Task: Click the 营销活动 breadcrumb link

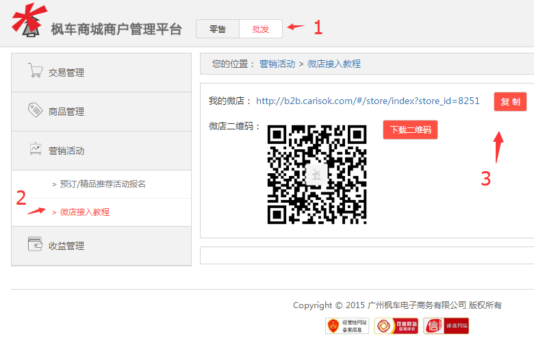Action: pos(277,64)
